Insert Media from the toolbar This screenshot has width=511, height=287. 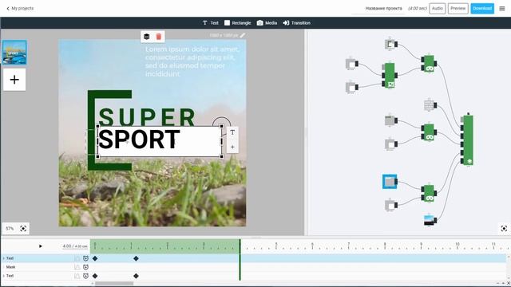[x=267, y=23]
